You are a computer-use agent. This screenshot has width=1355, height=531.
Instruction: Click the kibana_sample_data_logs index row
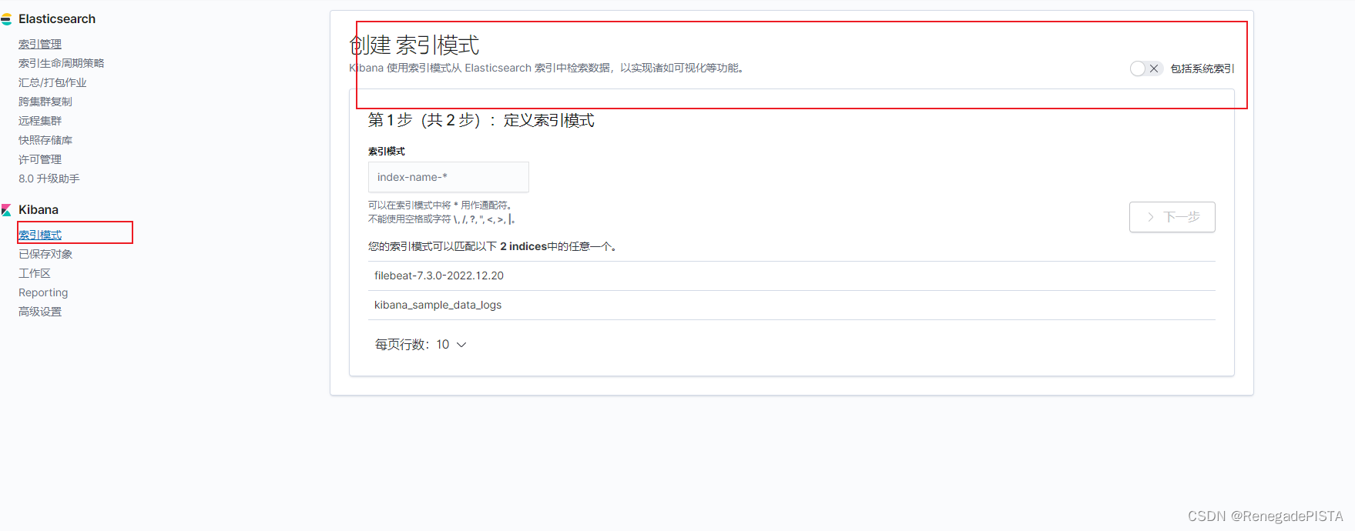point(792,305)
